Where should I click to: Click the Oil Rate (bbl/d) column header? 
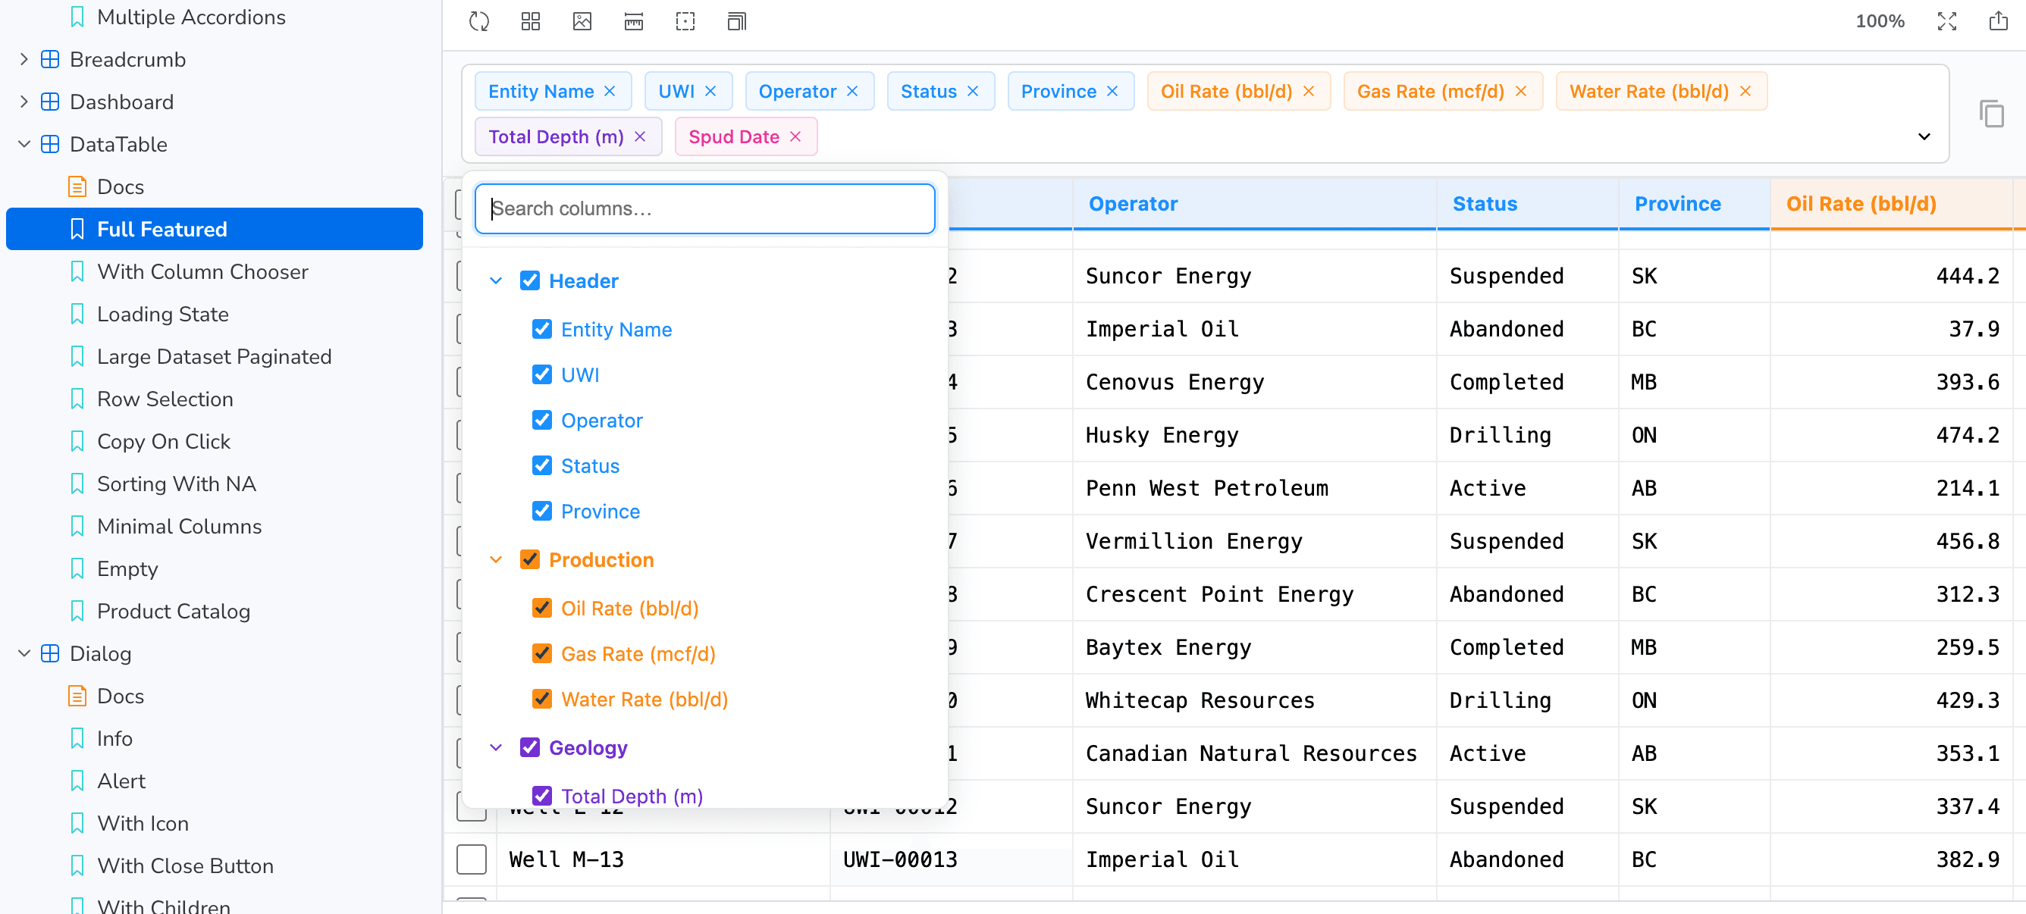coord(1861,204)
